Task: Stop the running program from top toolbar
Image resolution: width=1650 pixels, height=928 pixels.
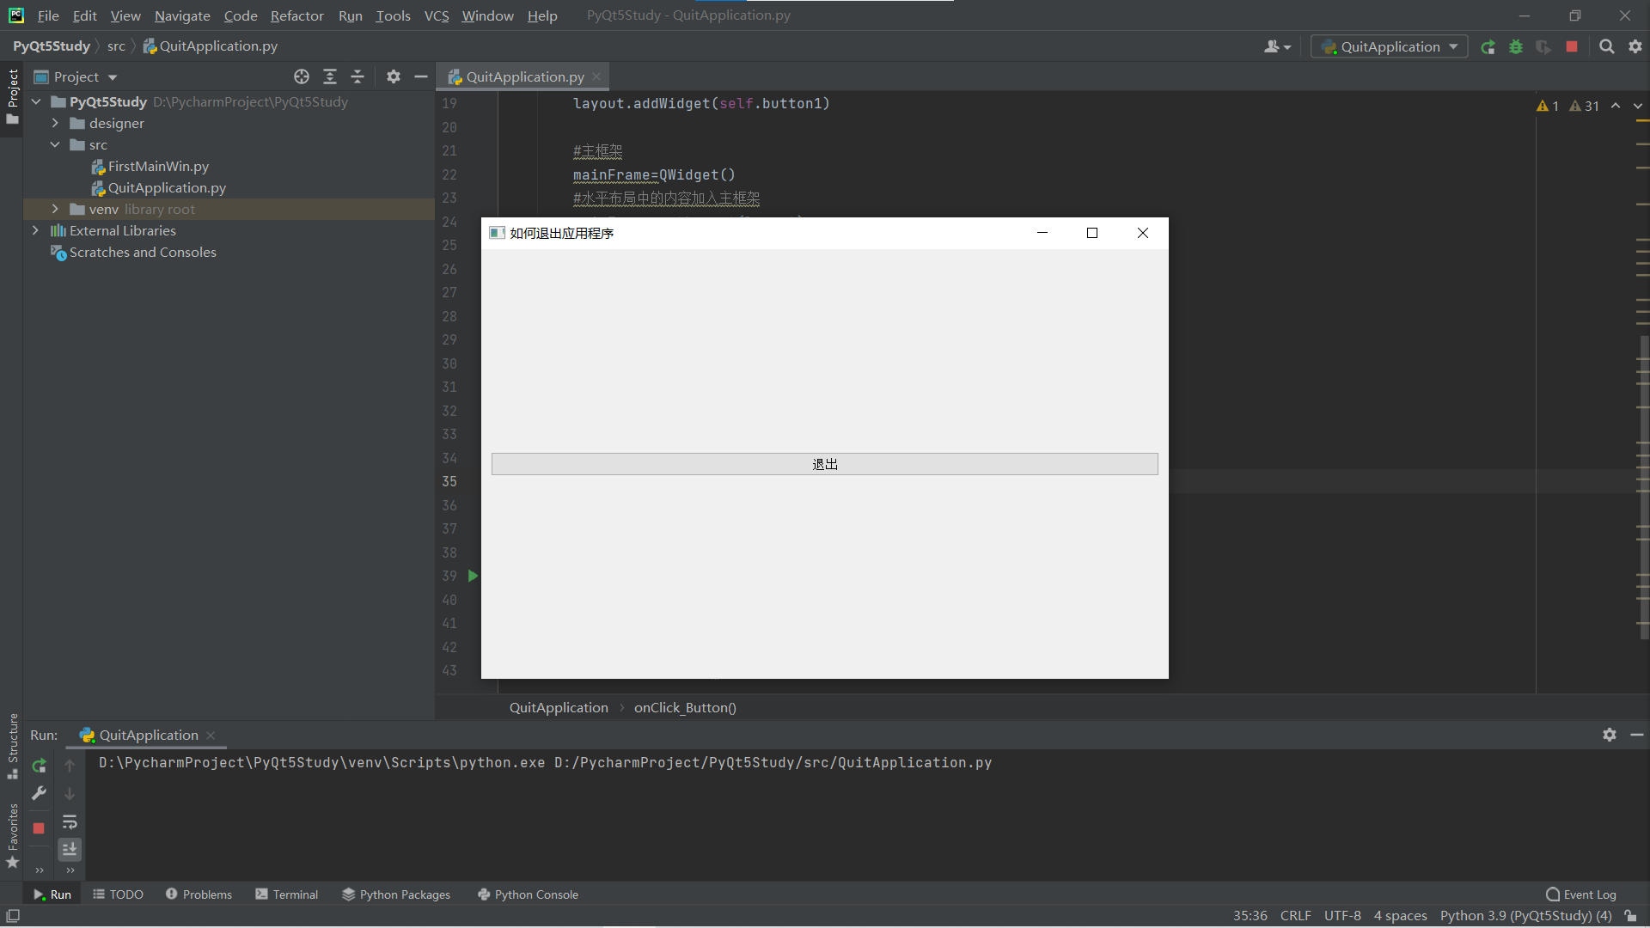Action: pyautogui.click(x=1572, y=47)
